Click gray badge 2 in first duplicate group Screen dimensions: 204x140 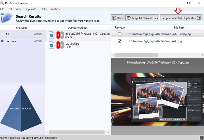[62, 35]
